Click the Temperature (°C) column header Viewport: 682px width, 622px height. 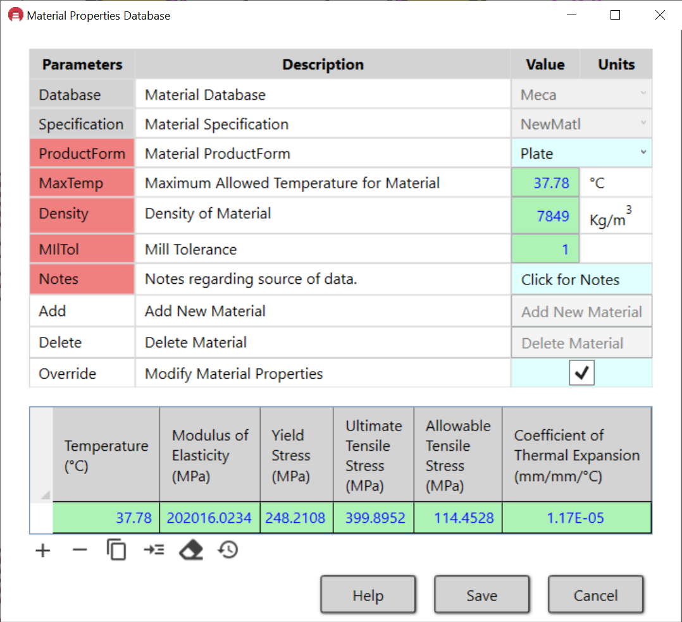click(x=106, y=454)
